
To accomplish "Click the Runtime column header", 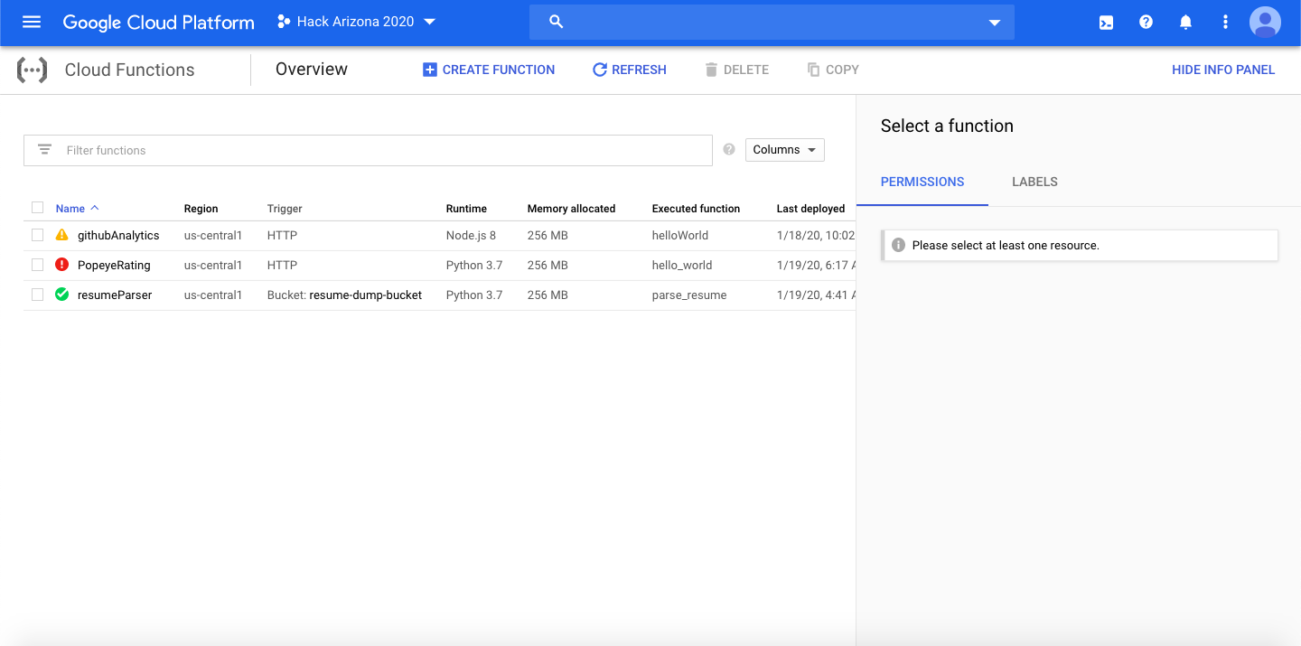I will [x=466, y=209].
